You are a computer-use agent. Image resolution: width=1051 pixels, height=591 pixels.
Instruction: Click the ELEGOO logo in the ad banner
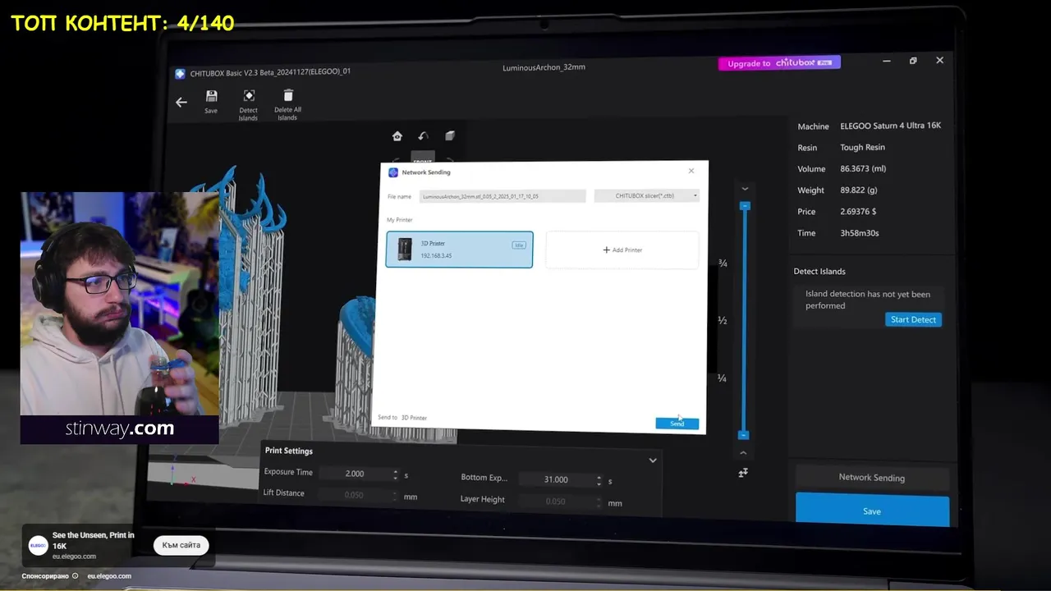pos(38,545)
